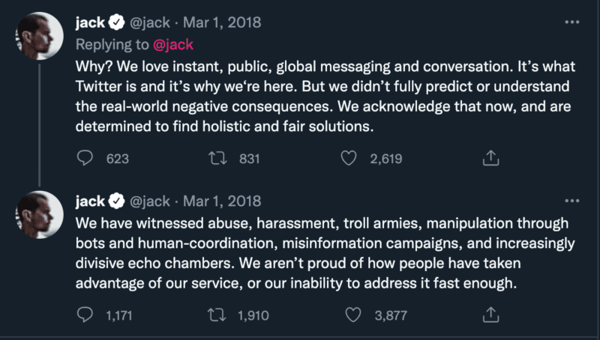Retweet the tweet with 831 retweets
Viewport: 600px width, 340px height.
(216, 158)
